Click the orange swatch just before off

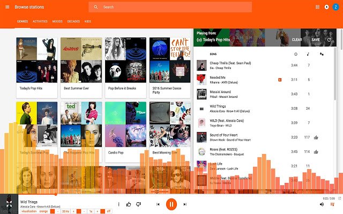[102, 211]
